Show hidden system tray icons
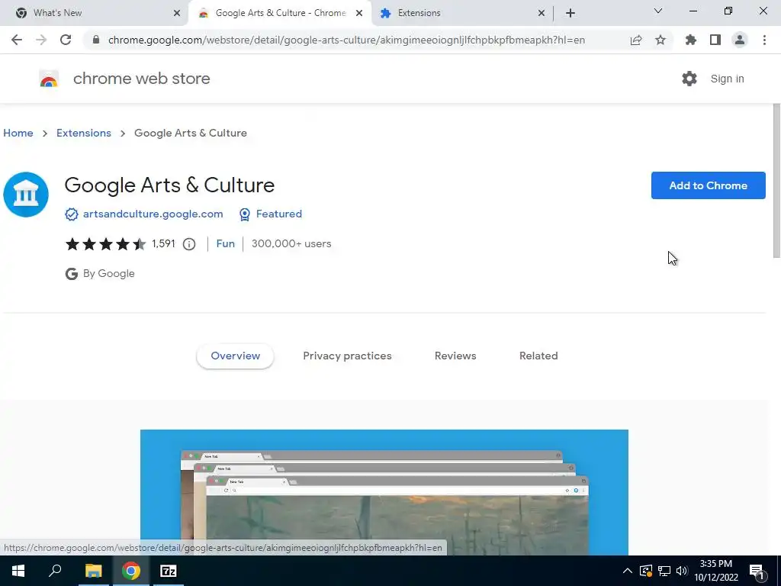 (x=628, y=571)
